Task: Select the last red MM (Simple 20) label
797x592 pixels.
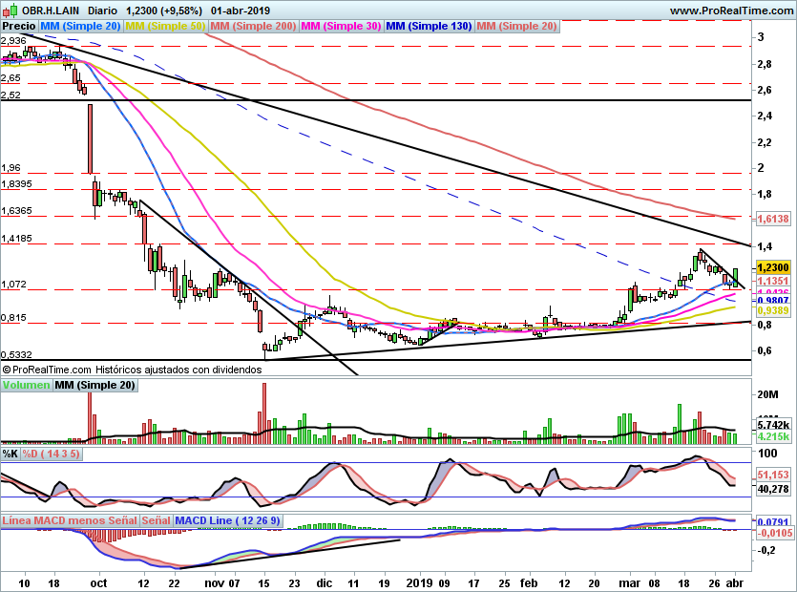Action: point(517,26)
